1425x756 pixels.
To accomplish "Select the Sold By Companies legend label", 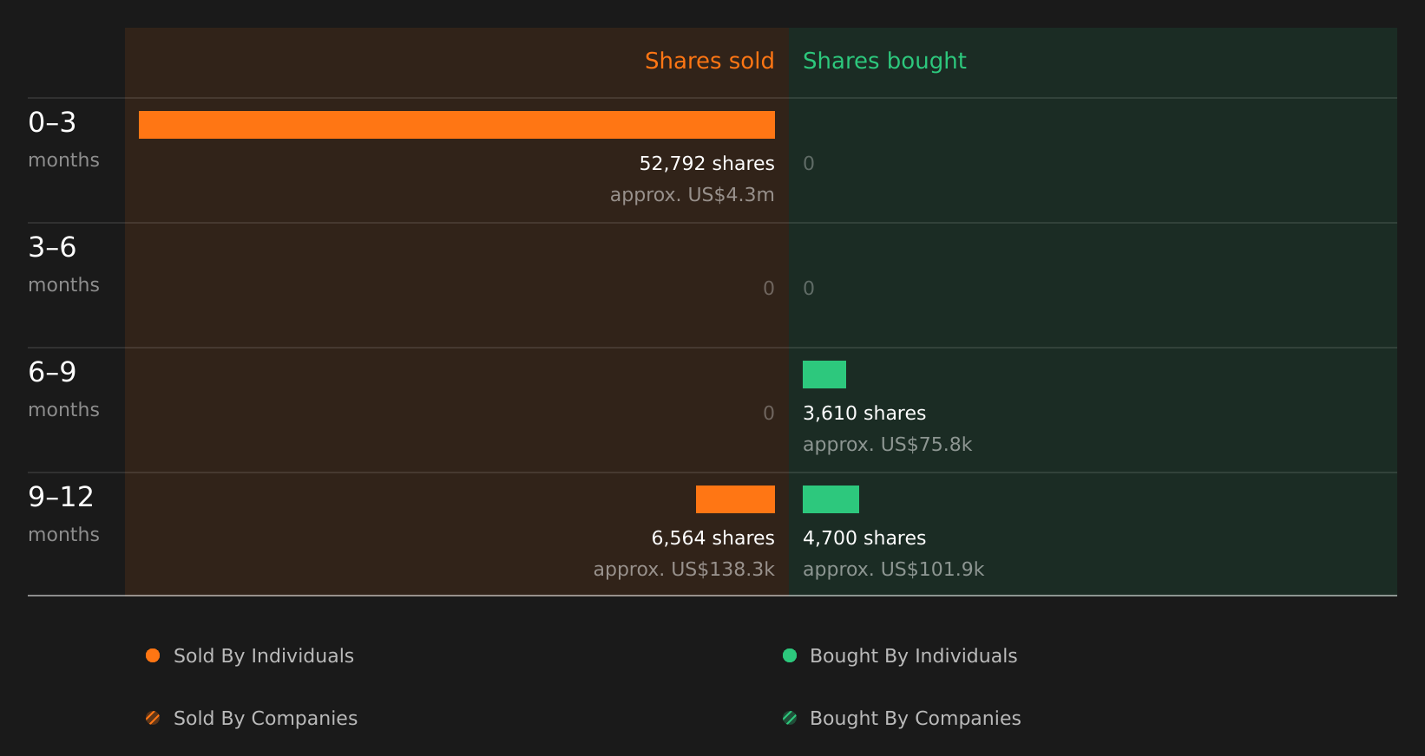I will (266, 719).
